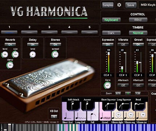The image size is (156, 131).
Task: Toggle the Stereo On switch
Action: click(56, 44)
